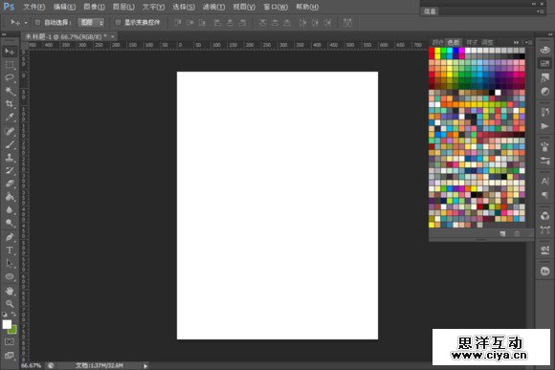The image size is (555, 370).
Task: Enable the 显示变换控件 checkbox
Action: [119, 23]
